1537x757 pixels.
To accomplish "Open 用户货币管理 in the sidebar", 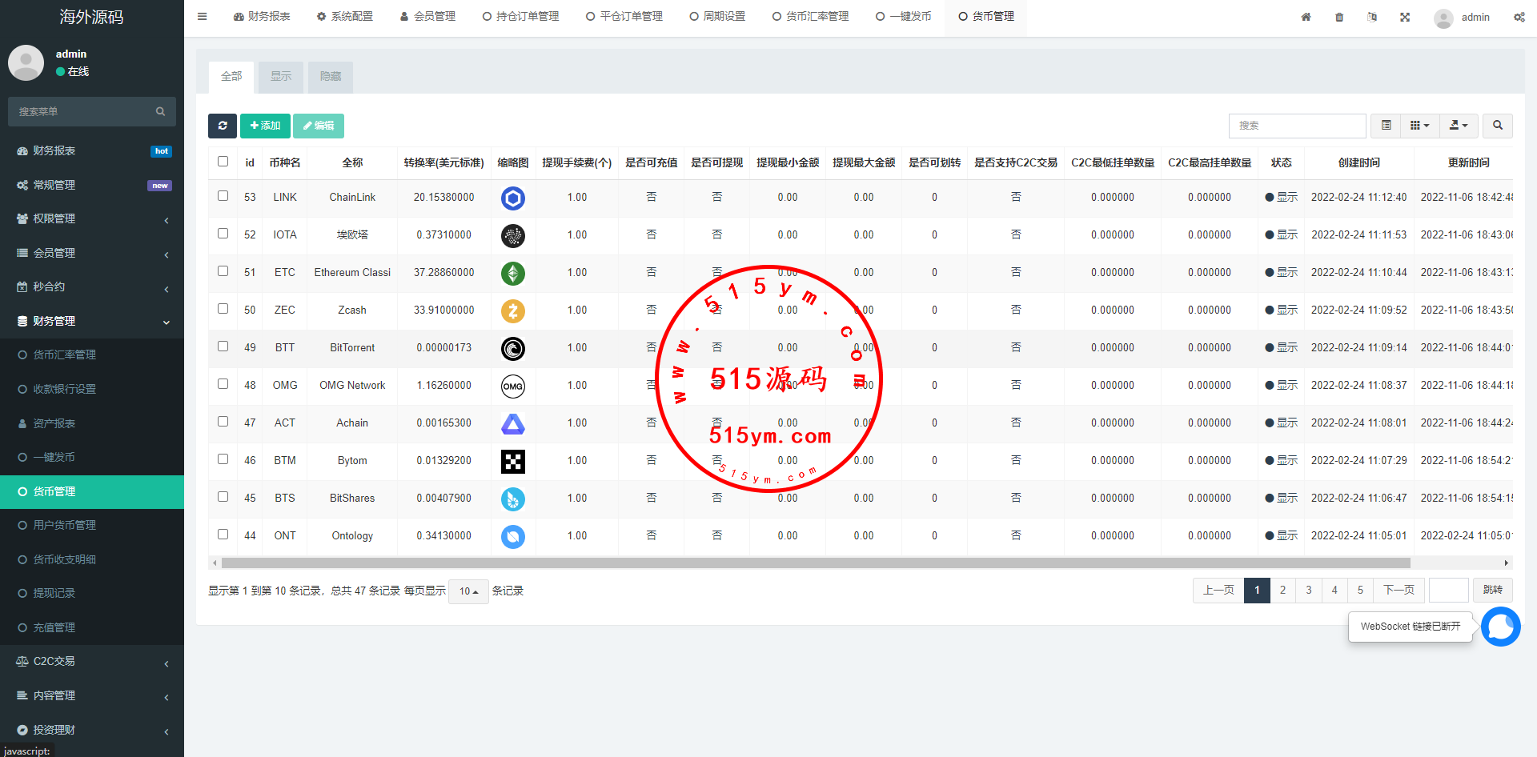I will [64, 526].
